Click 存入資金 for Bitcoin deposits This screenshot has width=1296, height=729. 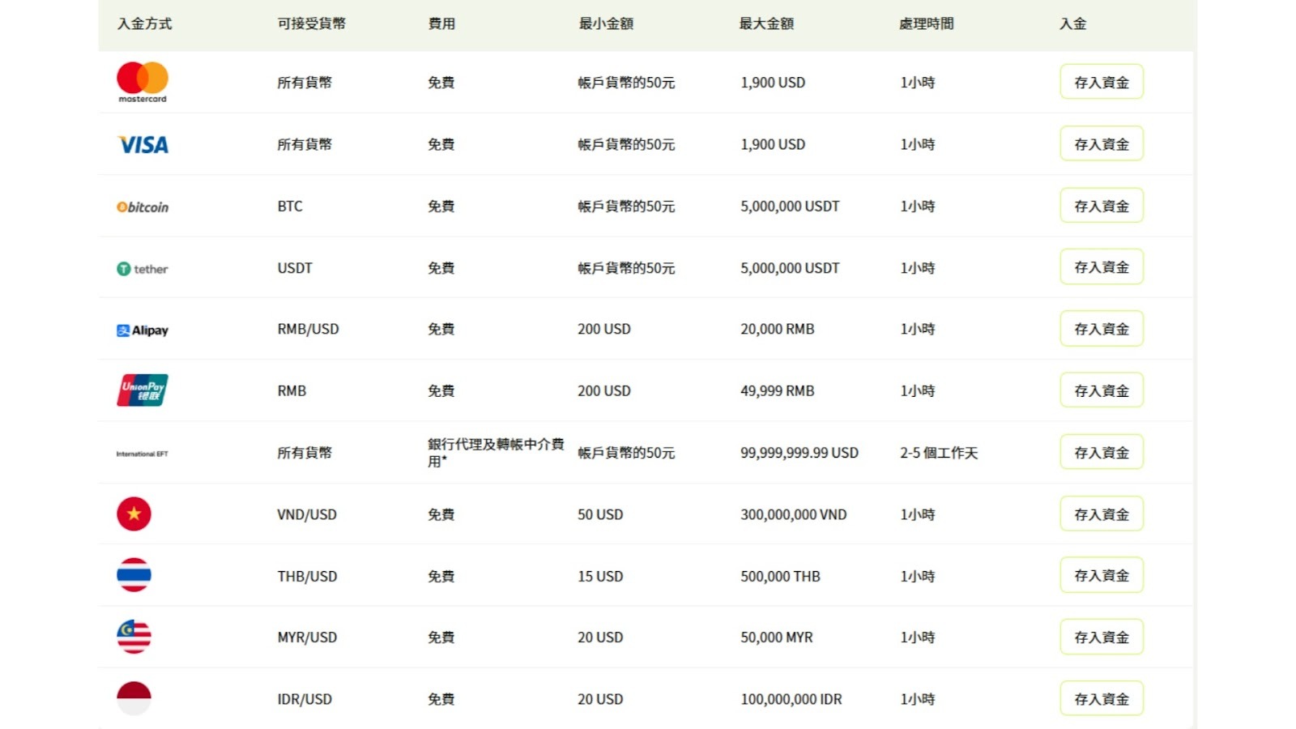(1102, 205)
